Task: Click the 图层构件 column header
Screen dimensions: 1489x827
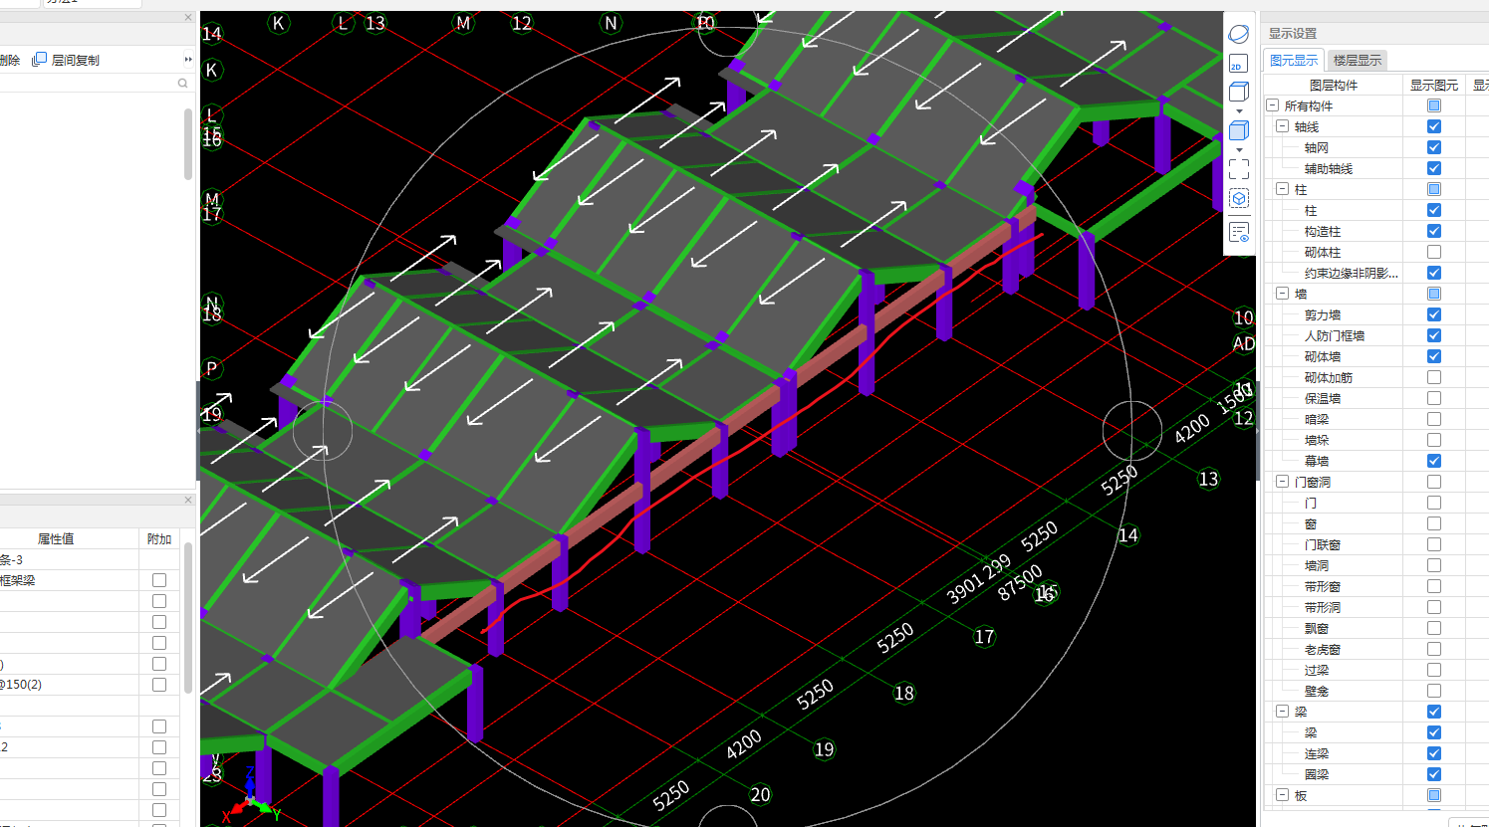Action: (1333, 85)
